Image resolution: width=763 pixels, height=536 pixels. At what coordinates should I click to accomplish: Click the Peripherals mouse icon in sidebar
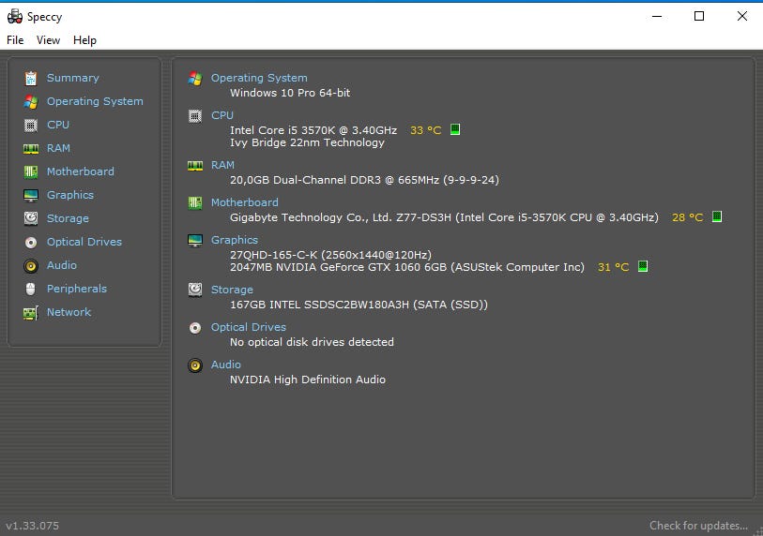click(x=31, y=289)
